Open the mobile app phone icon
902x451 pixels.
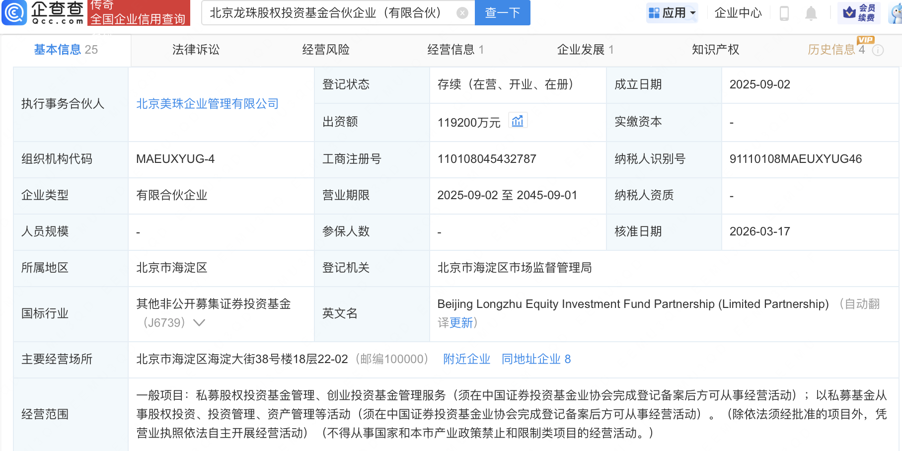(x=784, y=13)
